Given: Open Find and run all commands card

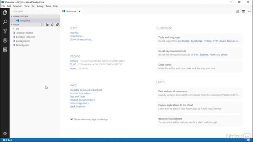Looking at the screenshot, I should coord(199,93).
